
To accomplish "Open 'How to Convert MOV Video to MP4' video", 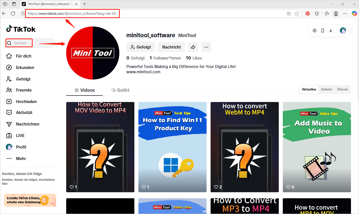I will click(100, 147).
